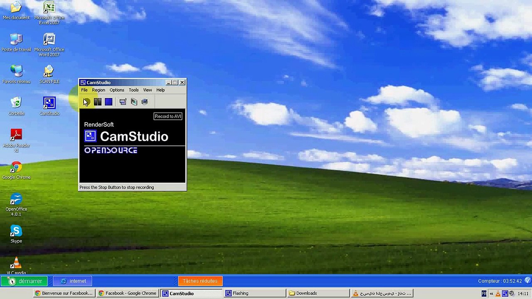Click the VLC cone icon in system tray
The image size is (532, 299).
coord(498,294)
